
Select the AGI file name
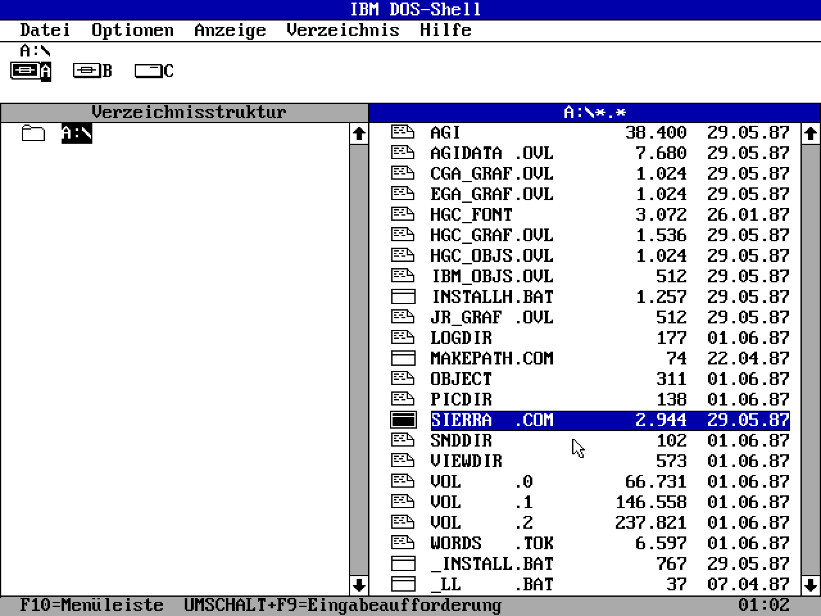tap(445, 132)
